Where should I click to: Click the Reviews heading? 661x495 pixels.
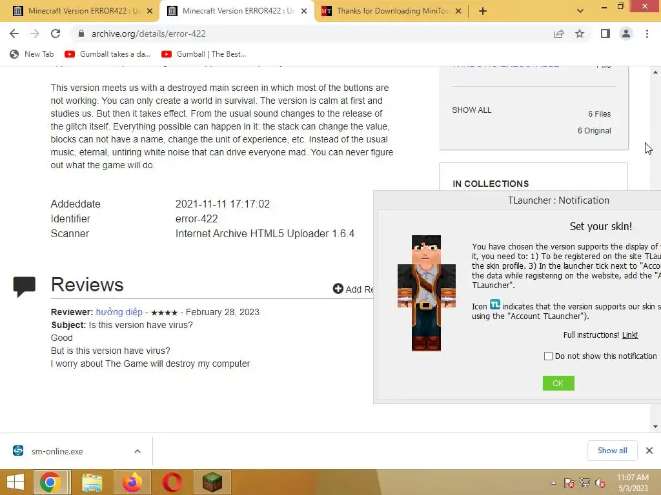[x=87, y=285]
